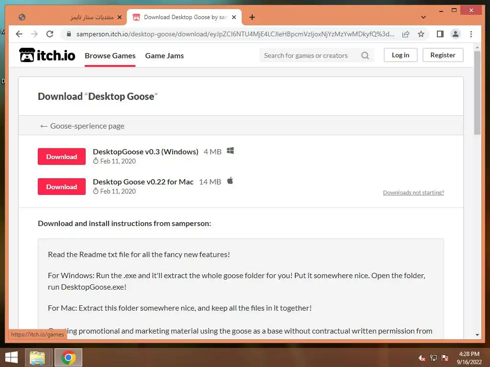Click the address bar URL
This screenshot has height=367, width=490.
pyautogui.click(x=235, y=34)
